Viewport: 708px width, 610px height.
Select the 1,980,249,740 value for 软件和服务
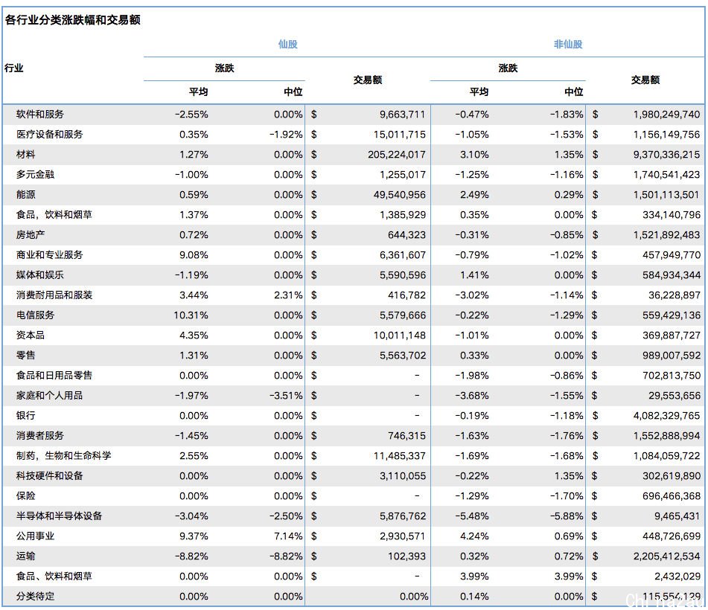point(666,114)
